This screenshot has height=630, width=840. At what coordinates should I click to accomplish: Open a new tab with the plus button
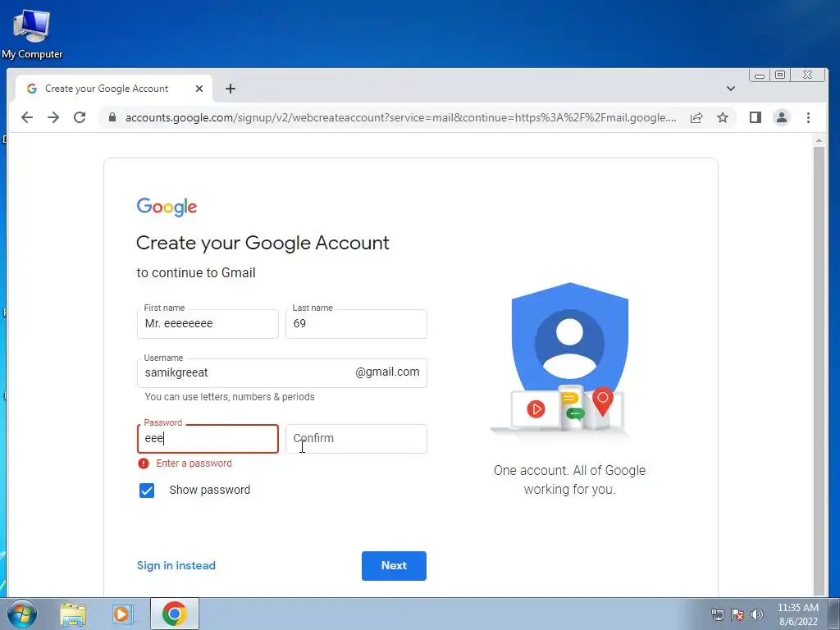(231, 89)
